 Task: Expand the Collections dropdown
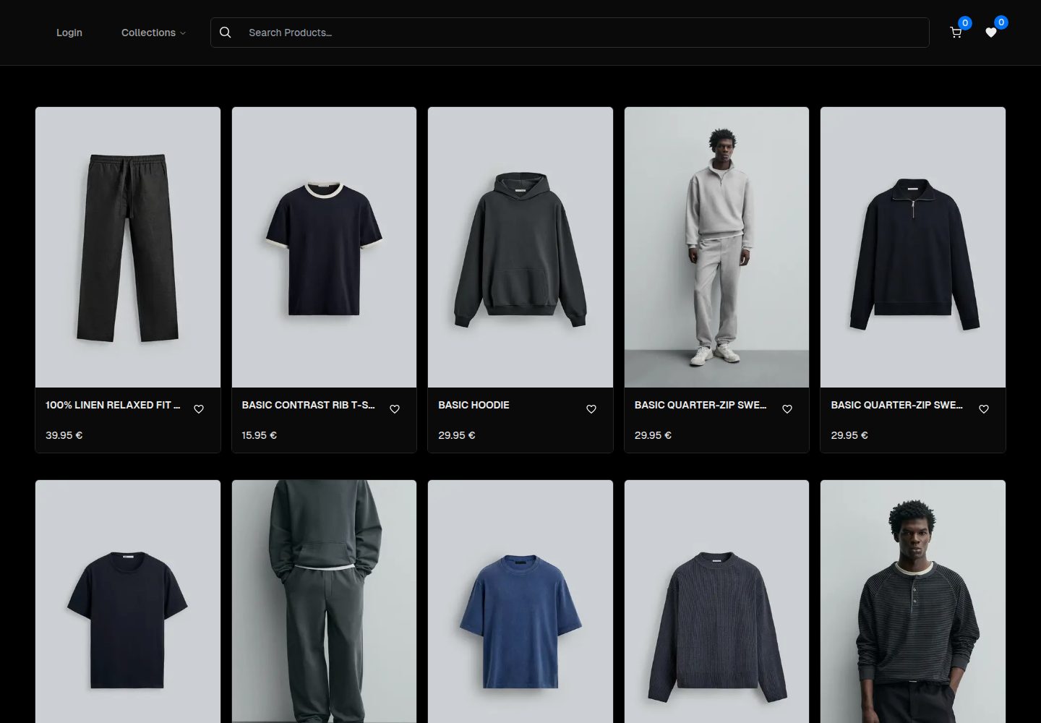[153, 33]
